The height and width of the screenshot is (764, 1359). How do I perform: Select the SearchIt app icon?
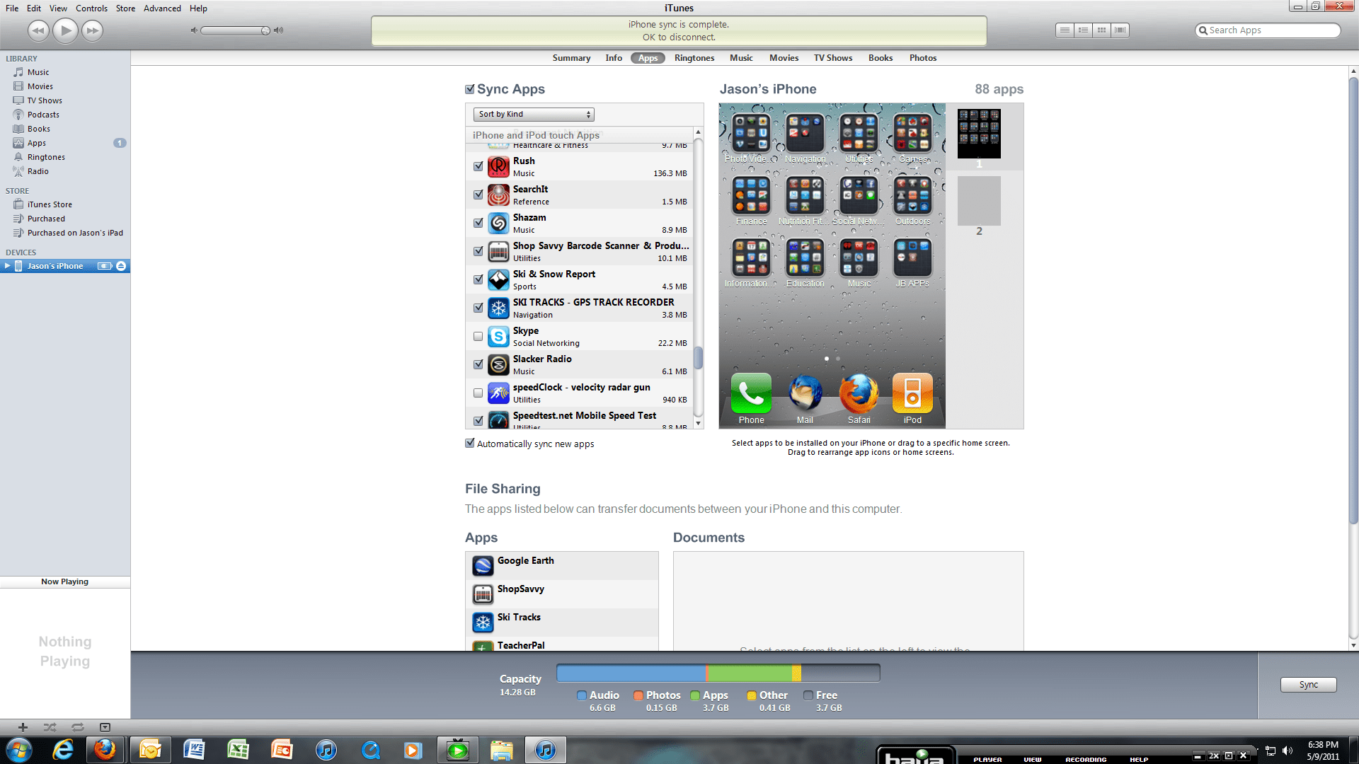pos(498,195)
